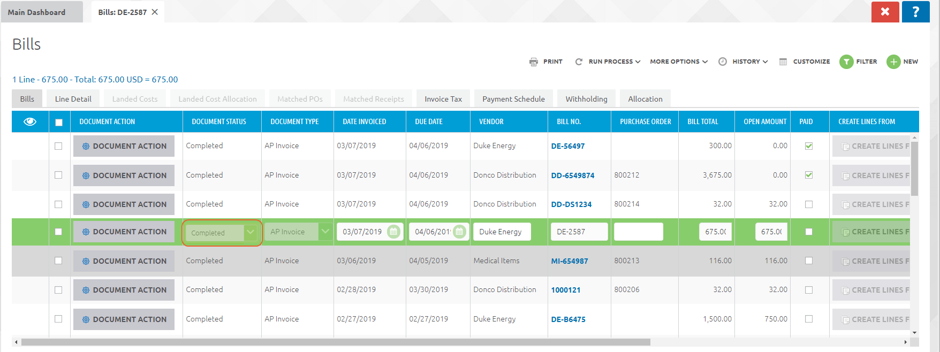Screen dimensions: 940x352
Task: Open calendar picker for Due Date field
Action: (459, 232)
